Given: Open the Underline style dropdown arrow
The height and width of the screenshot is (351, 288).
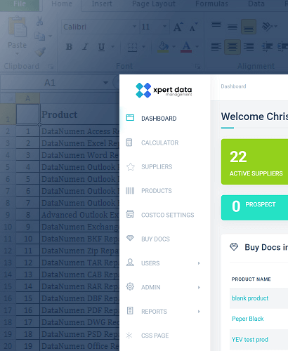Looking at the screenshot, I should [x=113, y=47].
